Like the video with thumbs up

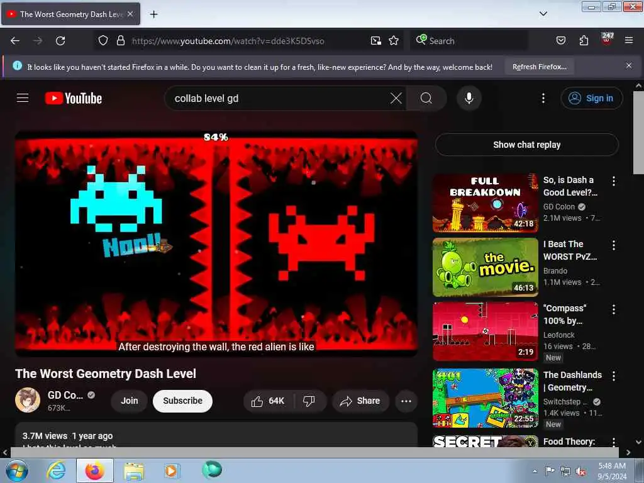point(269,401)
